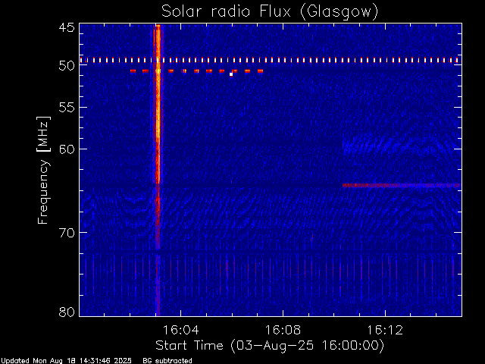Click the title "Solar radio Flux (Glasgow)"

270,12
